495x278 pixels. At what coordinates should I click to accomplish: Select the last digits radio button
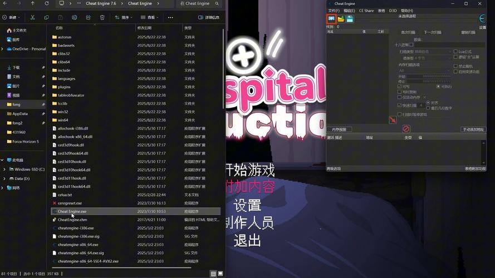(x=428, y=108)
